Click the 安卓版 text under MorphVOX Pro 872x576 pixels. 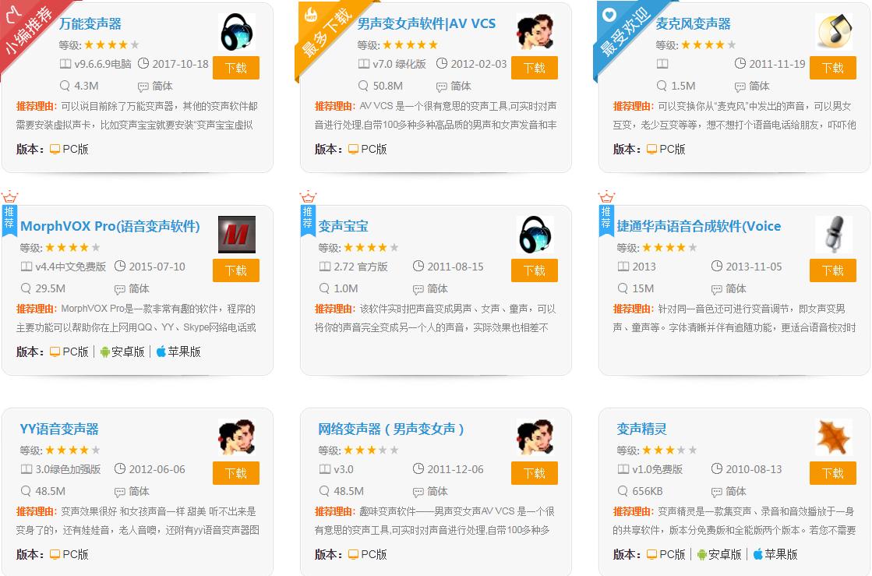(x=128, y=352)
